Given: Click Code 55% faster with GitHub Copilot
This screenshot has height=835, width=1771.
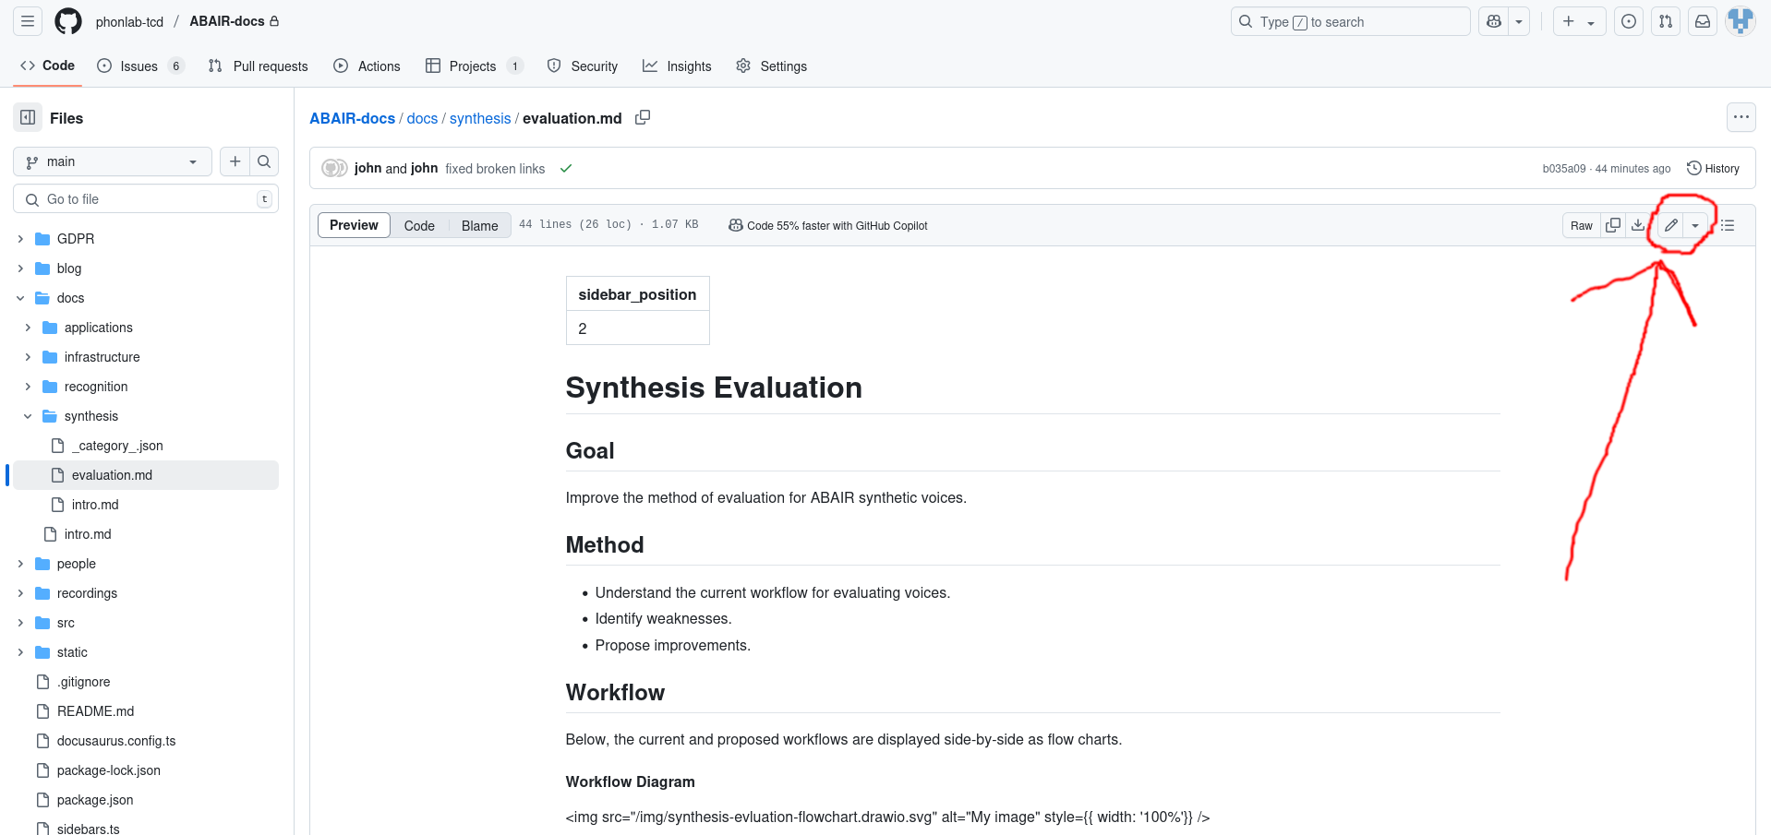Looking at the screenshot, I should click(828, 225).
